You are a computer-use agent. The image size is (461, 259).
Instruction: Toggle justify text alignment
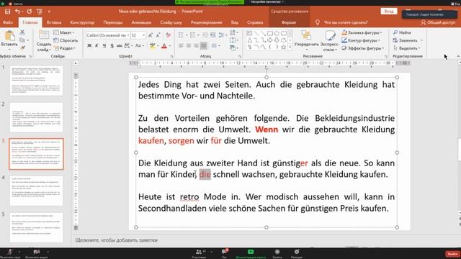point(203,46)
